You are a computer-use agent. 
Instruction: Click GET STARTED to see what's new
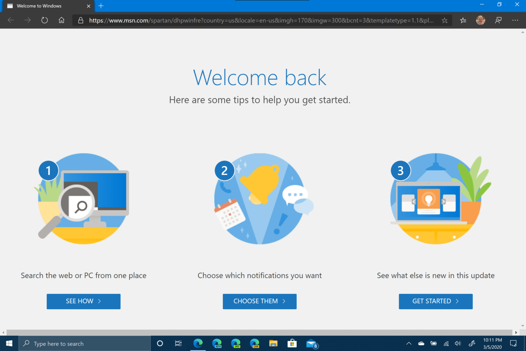[x=436, y=301]
